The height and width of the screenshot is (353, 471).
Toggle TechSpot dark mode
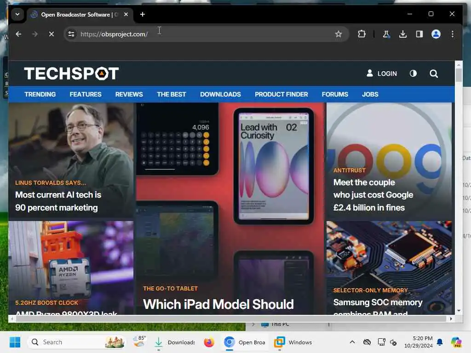414,74
